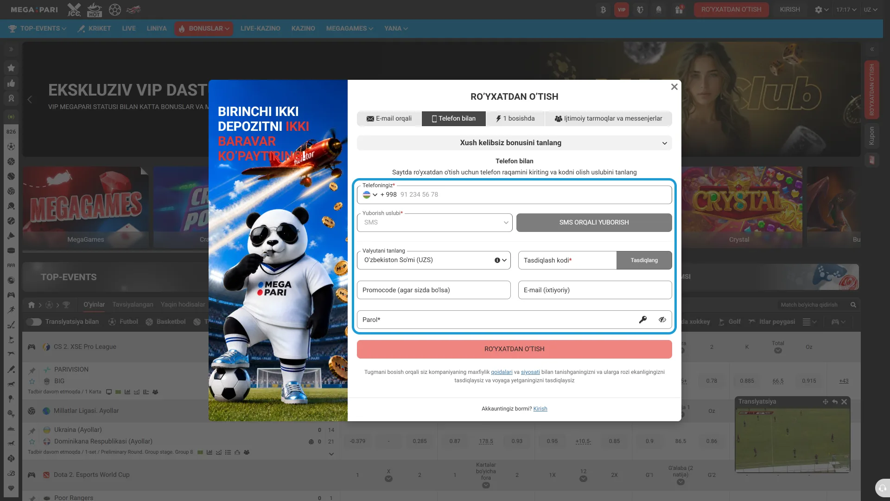
Task: Click the favorite star next to BIG
Action: 32,381
